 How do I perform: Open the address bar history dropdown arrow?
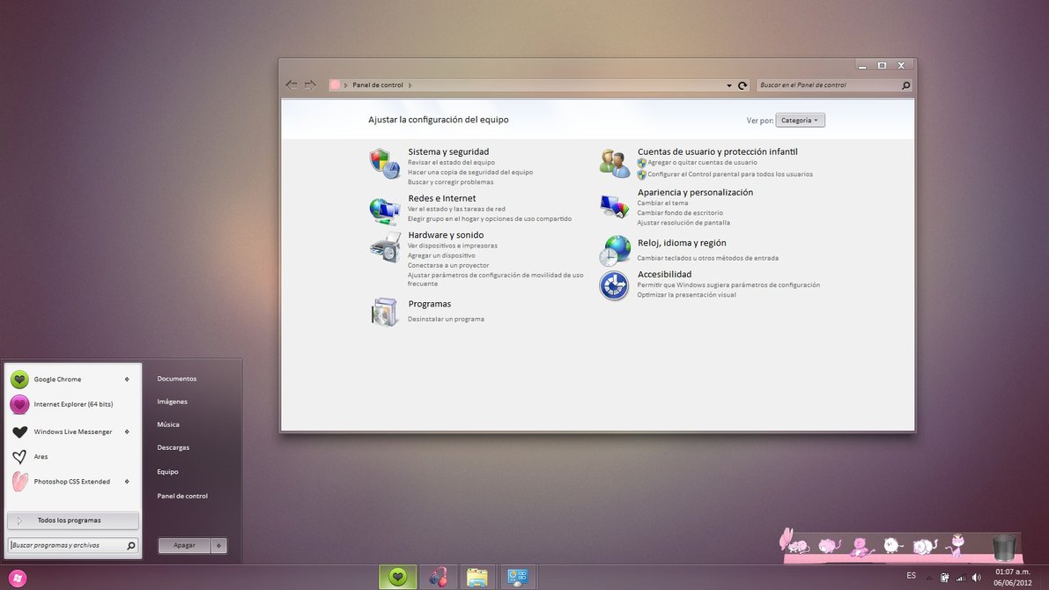tap(729, 86)
